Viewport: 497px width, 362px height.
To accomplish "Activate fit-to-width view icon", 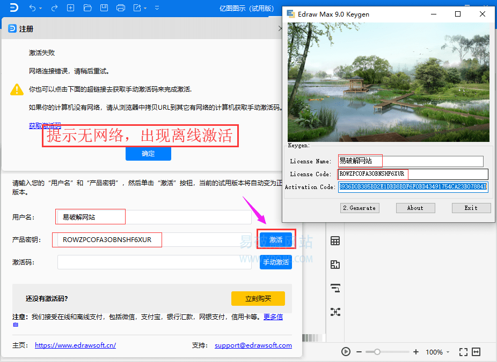I will tap(476, 352).
